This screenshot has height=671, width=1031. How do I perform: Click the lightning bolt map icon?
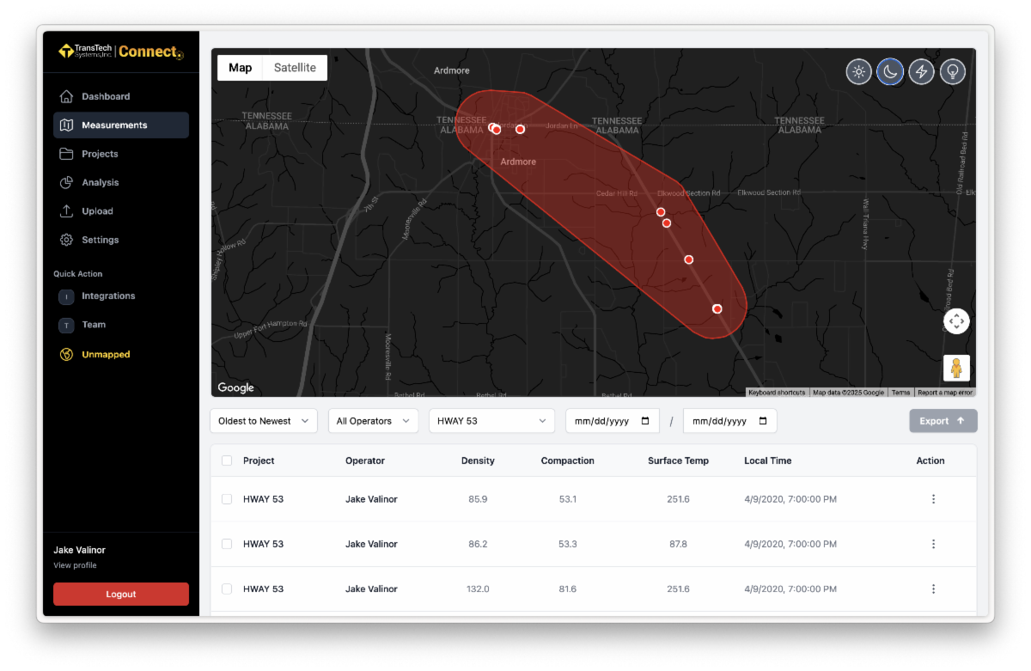coord(921,71)
